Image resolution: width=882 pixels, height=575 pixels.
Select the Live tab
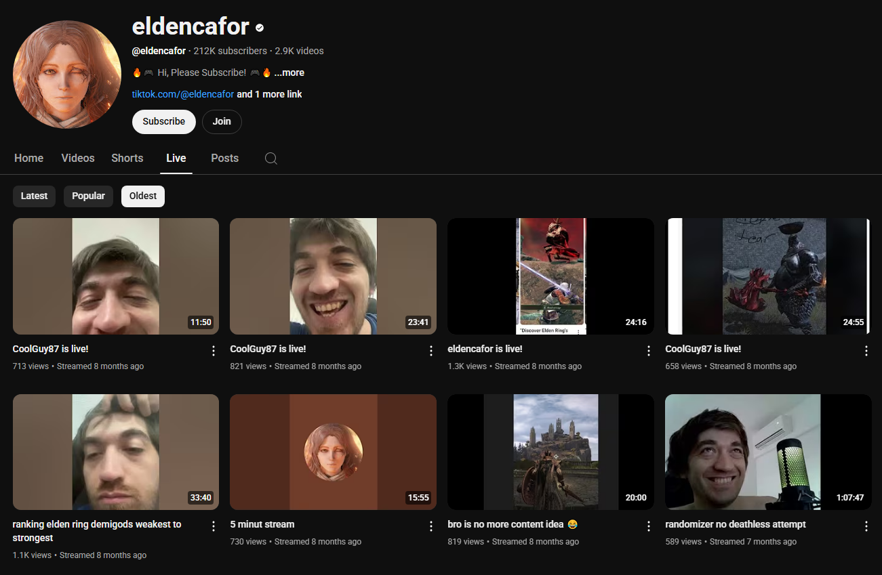click(176, 158)
